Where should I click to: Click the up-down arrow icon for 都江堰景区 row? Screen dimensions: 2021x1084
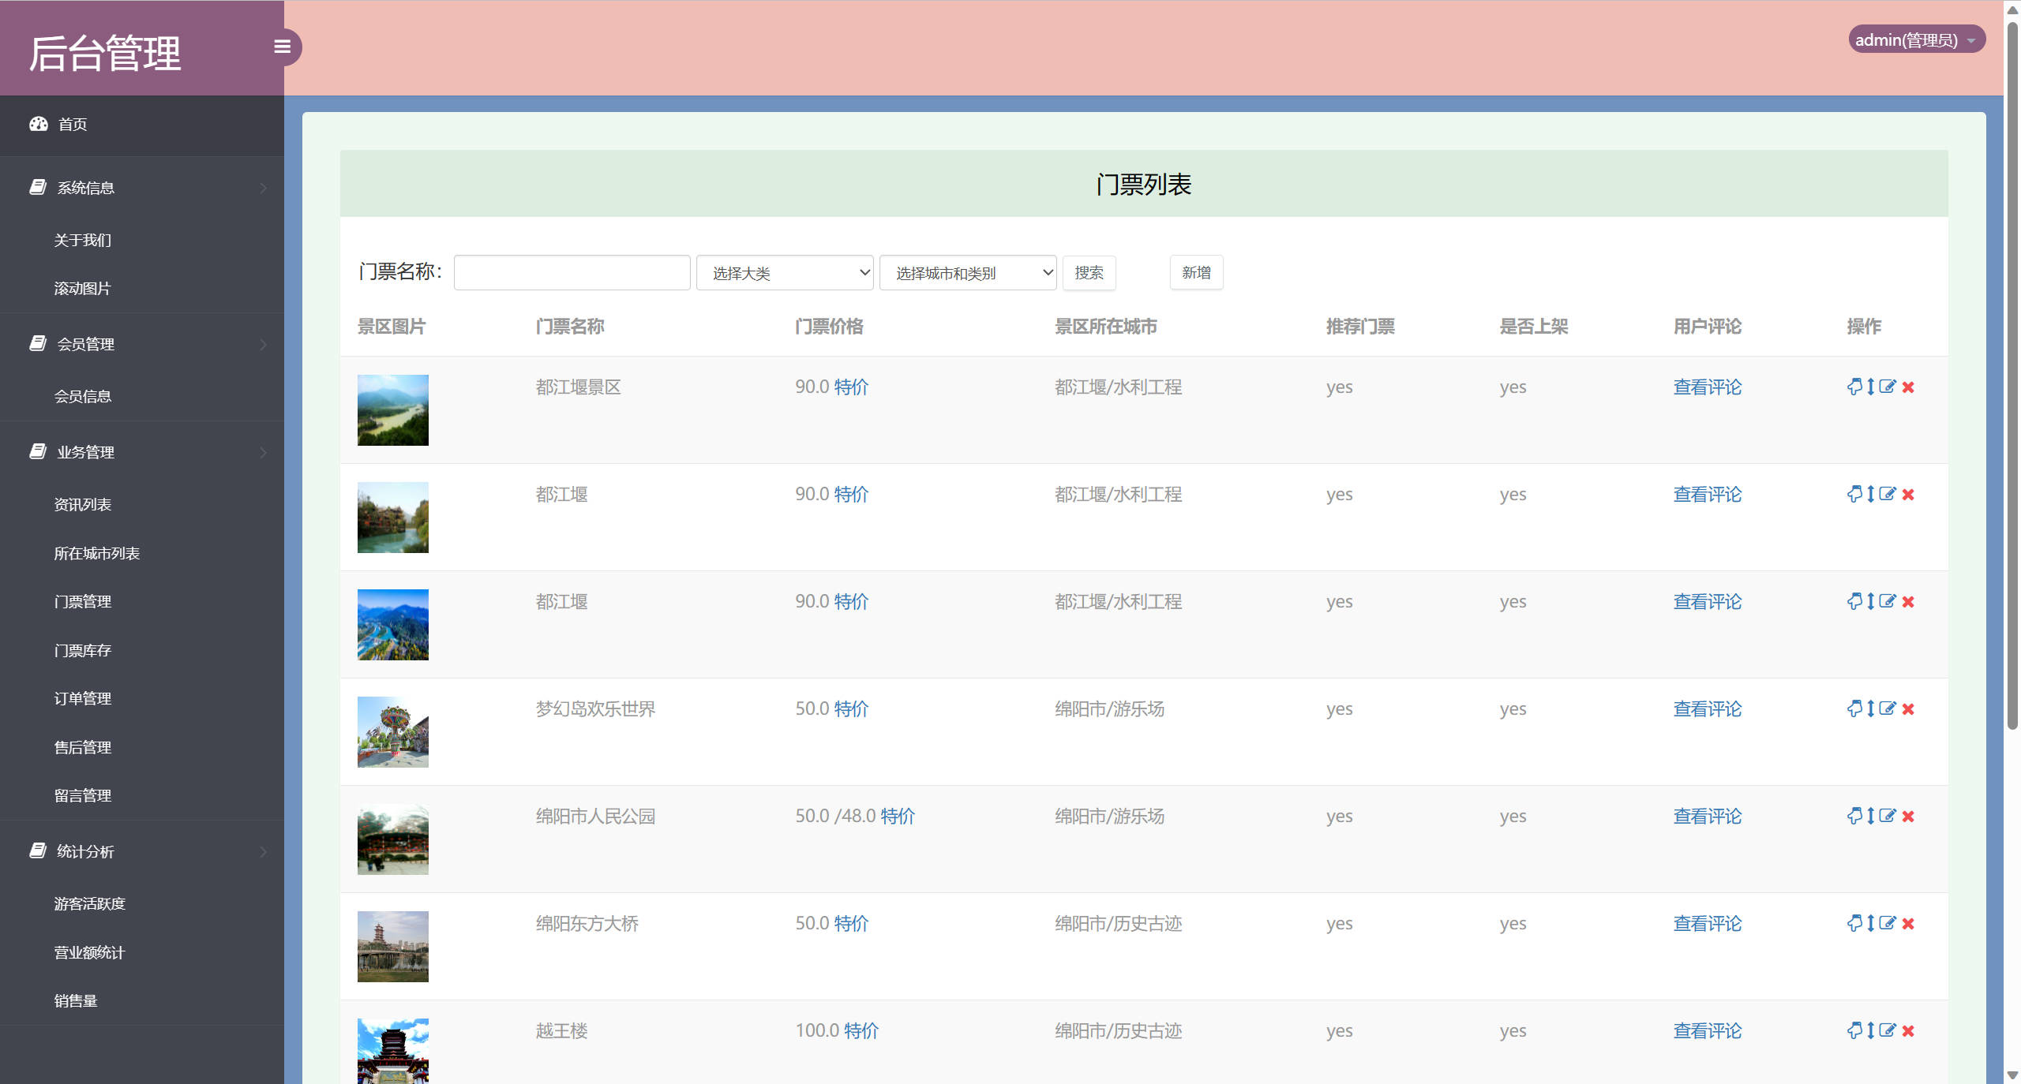pos(1870,387)
